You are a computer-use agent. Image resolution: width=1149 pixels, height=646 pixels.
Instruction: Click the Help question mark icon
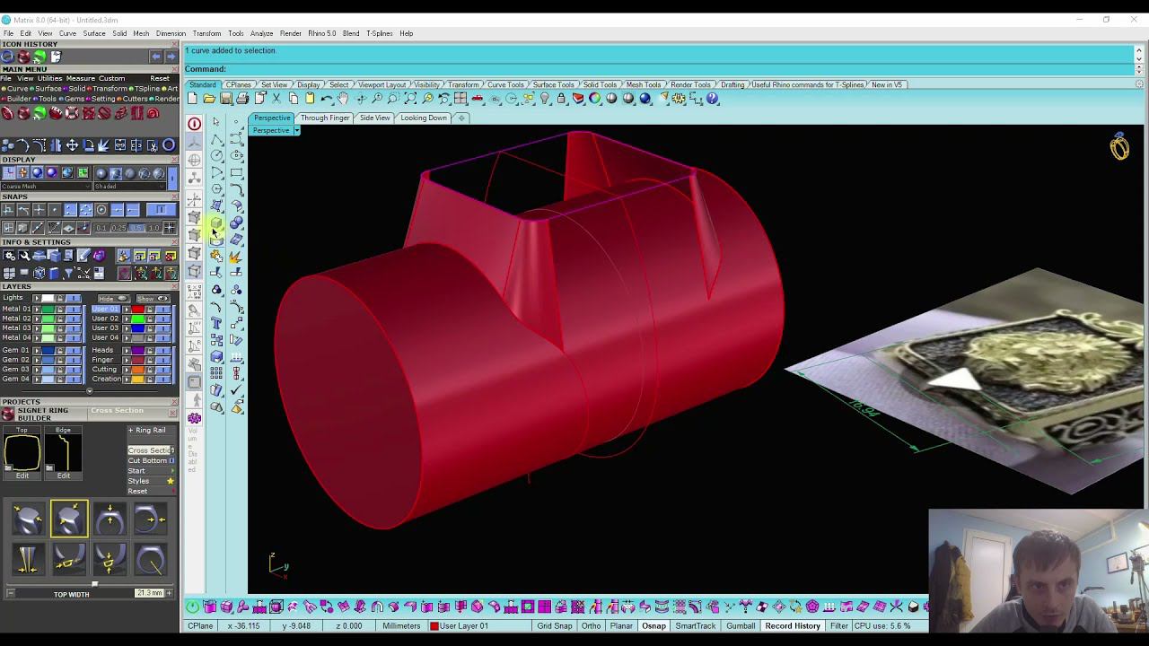[x=713, y=99]
